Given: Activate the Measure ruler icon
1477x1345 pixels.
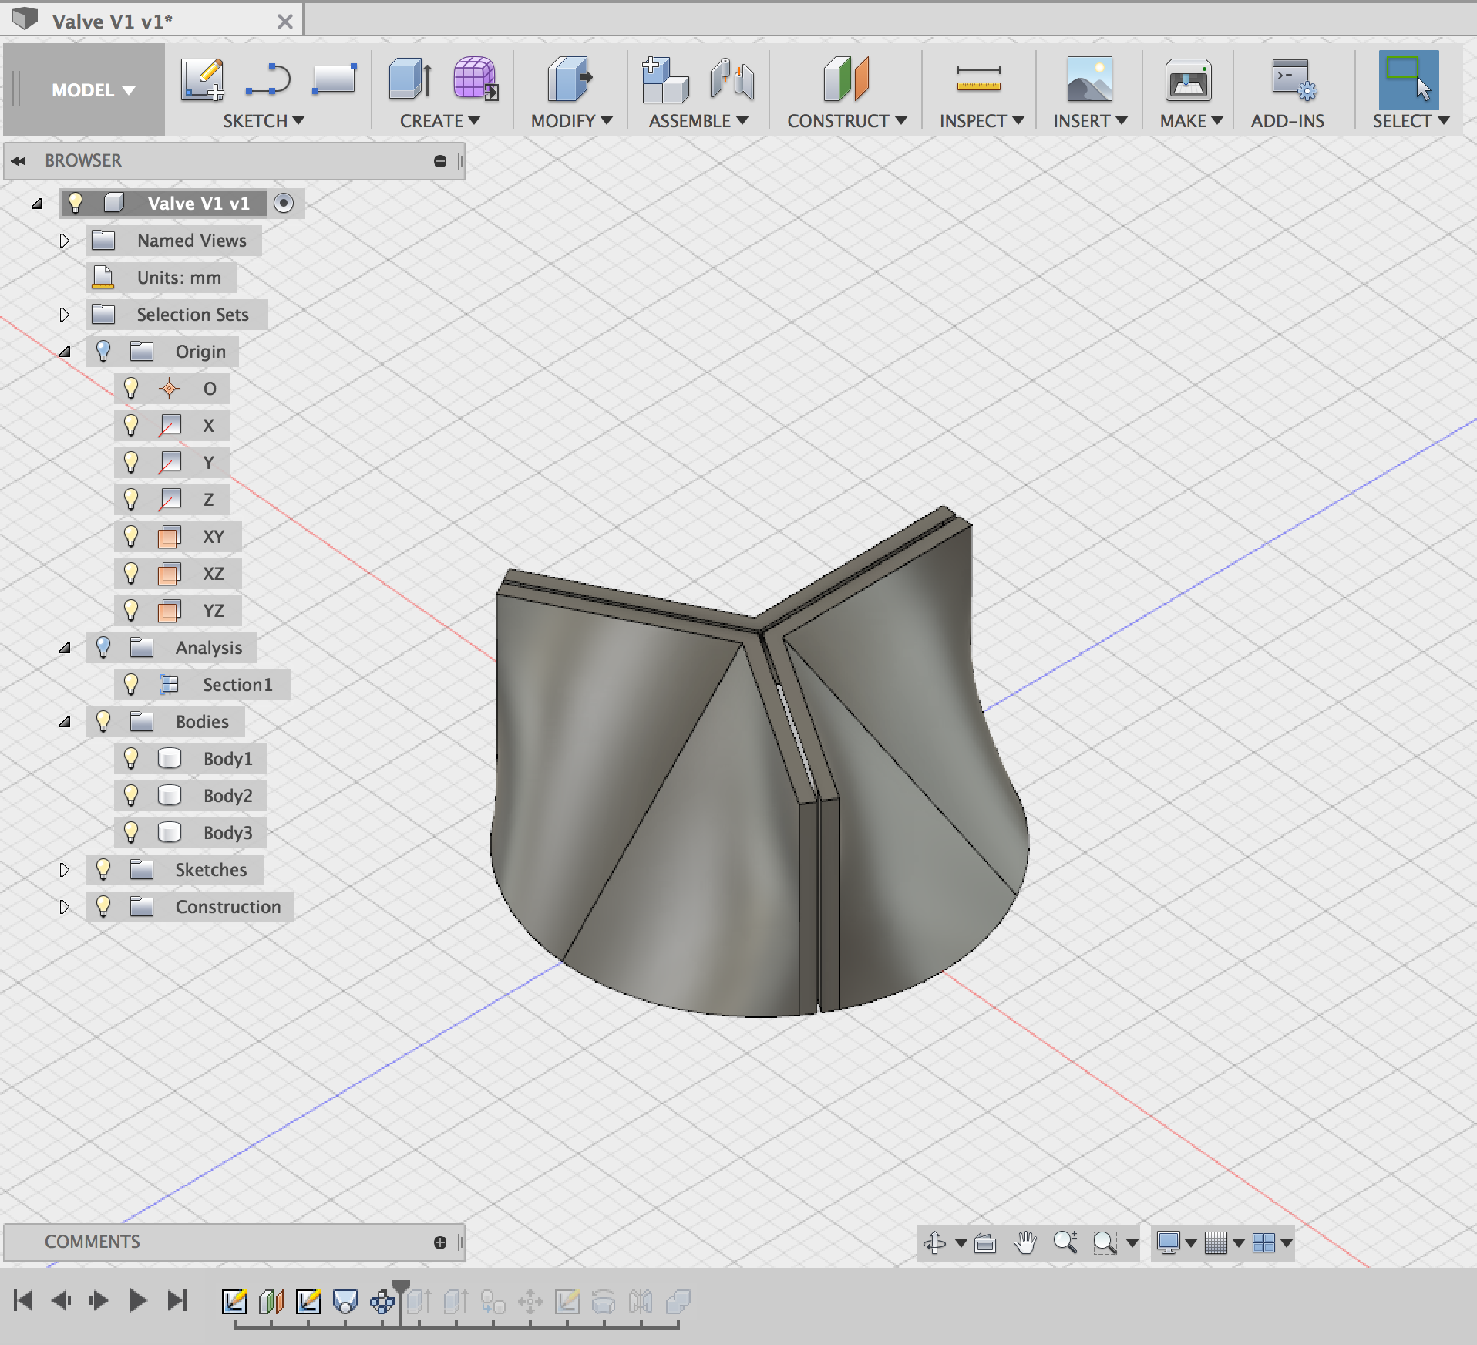Looking at the screenshot, I should click(x=979, y=79).
